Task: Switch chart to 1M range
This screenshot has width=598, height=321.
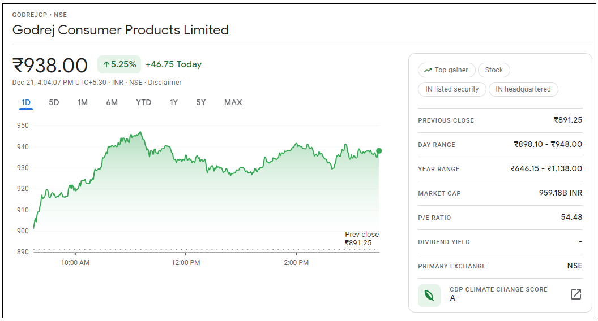Action: [x=82, y=102]
